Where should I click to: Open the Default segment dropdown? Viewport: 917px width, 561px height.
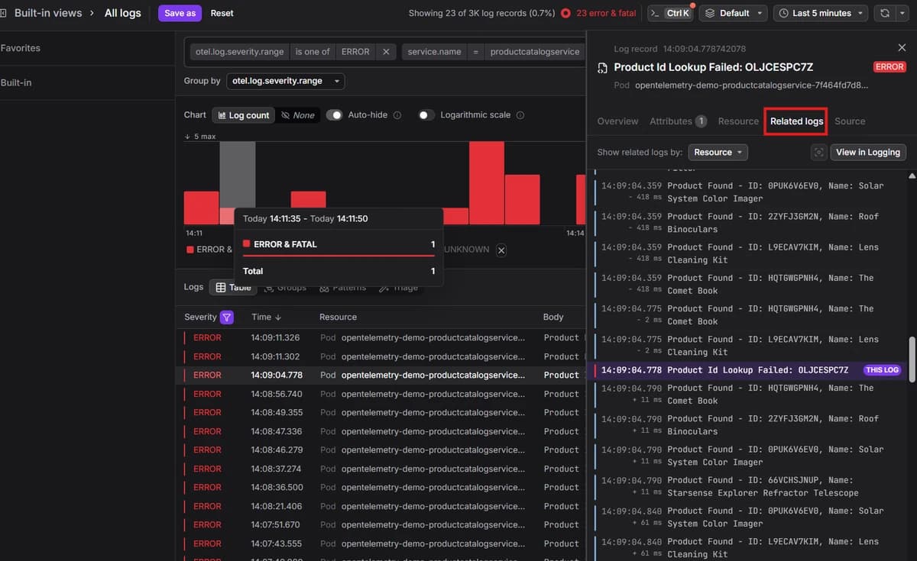point(733,13)
